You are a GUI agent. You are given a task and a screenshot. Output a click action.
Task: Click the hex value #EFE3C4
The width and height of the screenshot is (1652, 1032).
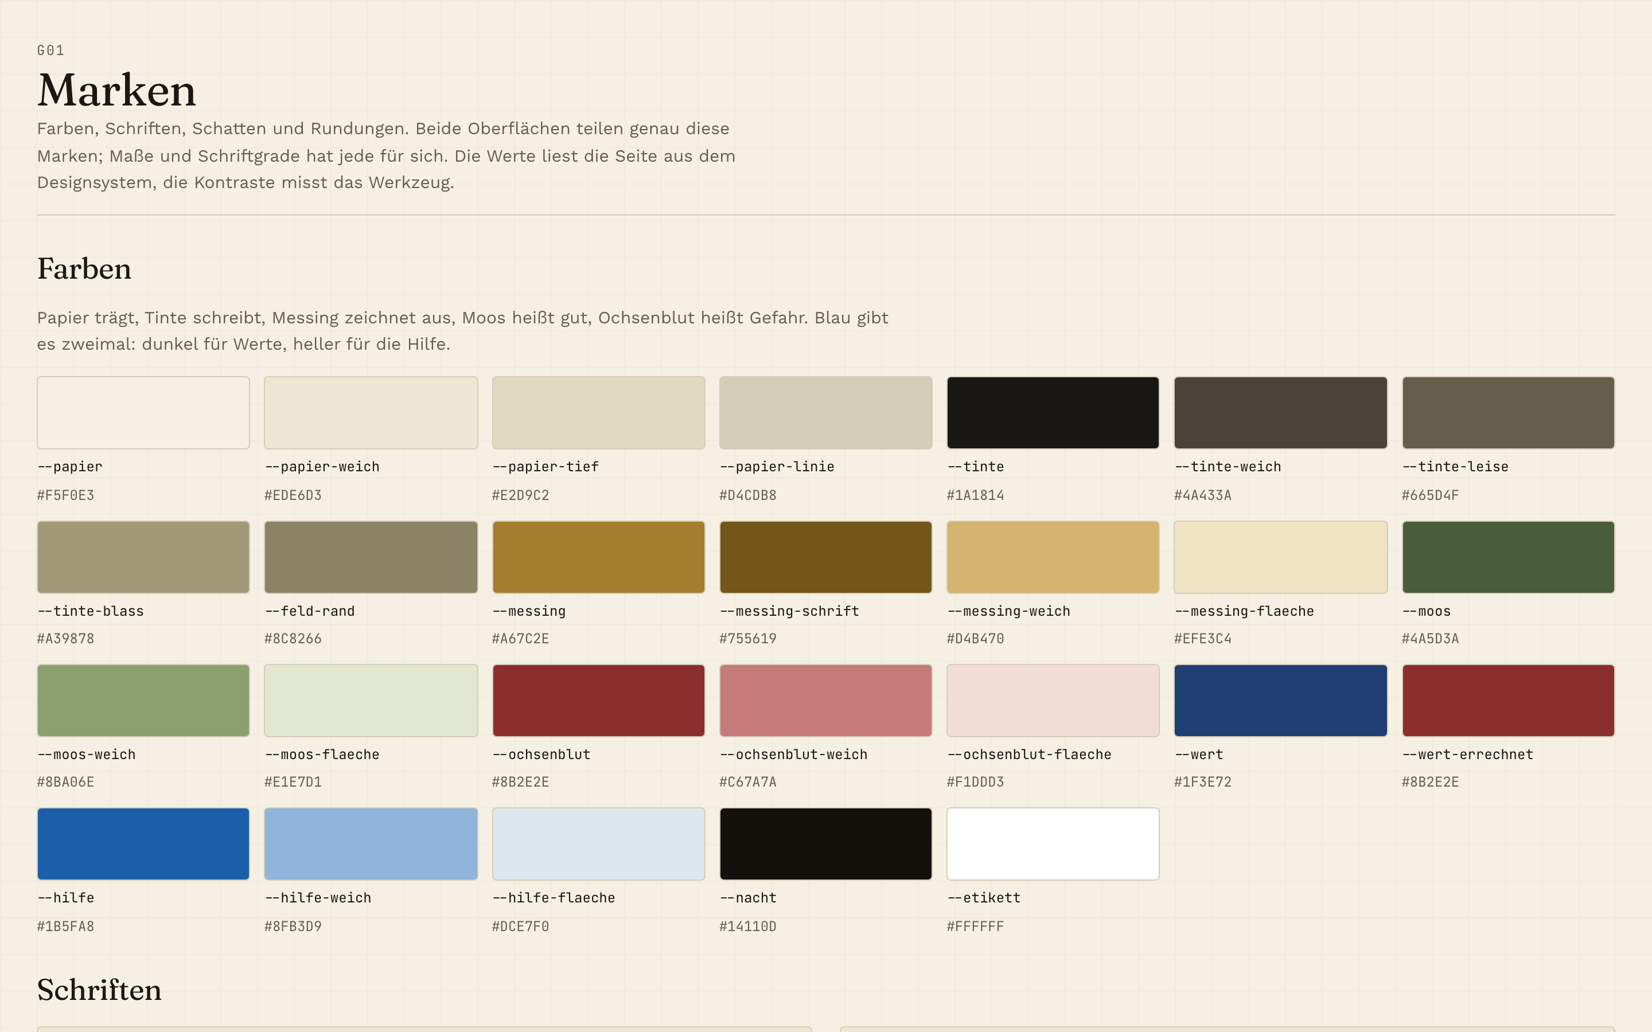(1203, 639)
